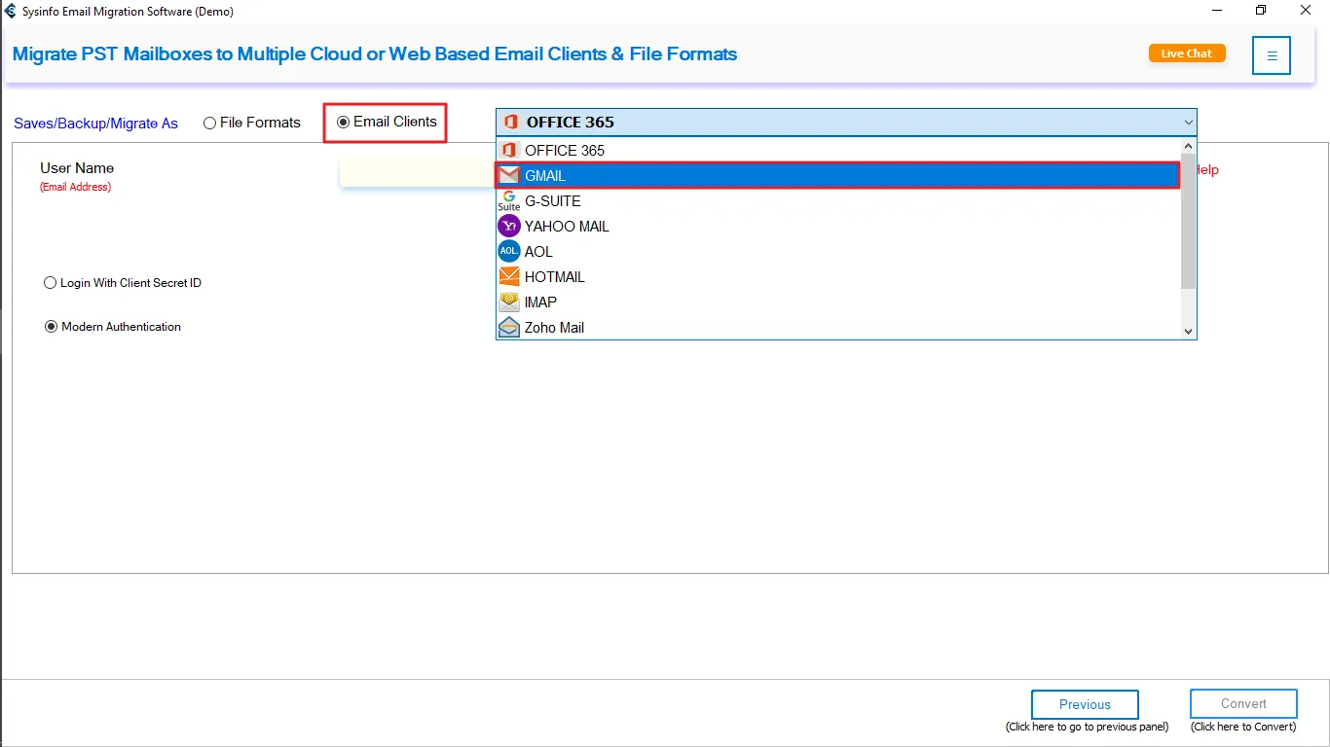Choose Login With Client Secret ID
The image size is (1330, 747).
coord(51,283)
